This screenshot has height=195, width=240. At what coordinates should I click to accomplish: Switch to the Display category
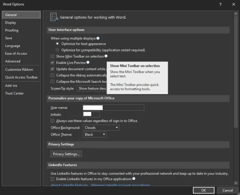[x=21, y=23]
